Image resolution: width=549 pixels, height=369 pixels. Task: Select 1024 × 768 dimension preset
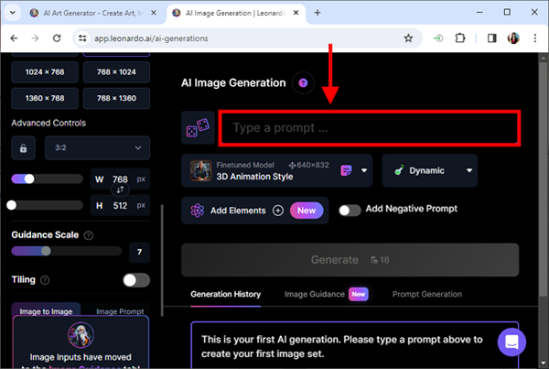point(45,72)
